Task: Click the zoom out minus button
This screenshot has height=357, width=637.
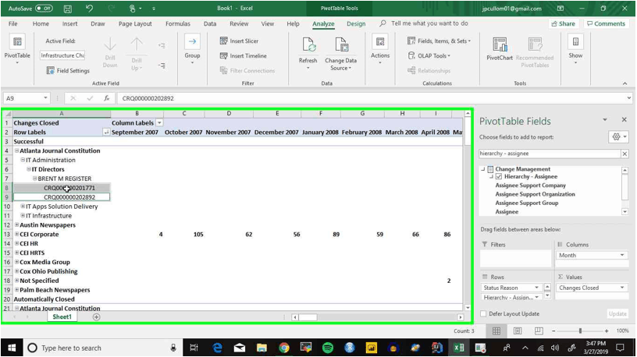Action: (x=553, y=331)
